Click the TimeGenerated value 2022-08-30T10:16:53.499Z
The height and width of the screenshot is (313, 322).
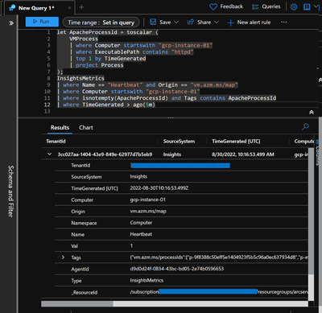click(159, 188)
